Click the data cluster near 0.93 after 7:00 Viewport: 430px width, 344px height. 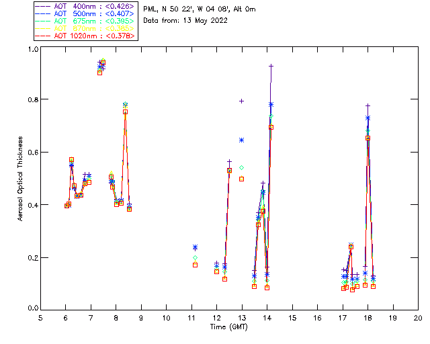[x=101, y=66]
